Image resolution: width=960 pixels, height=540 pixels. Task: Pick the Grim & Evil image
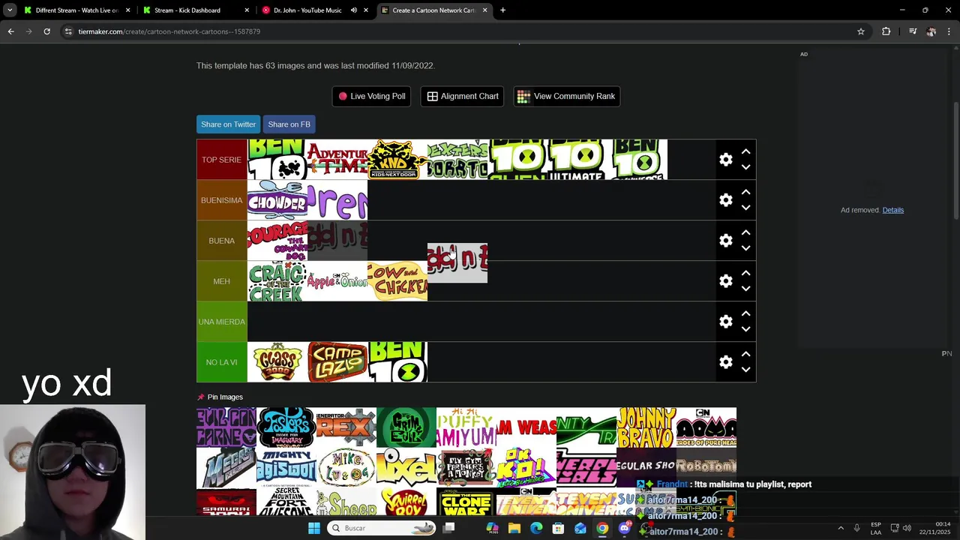[406, 427]
